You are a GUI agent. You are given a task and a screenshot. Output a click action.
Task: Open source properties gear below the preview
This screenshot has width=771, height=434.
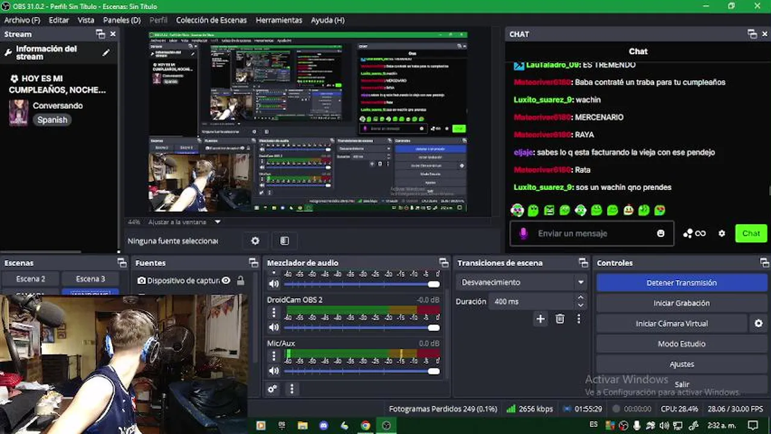255,241
